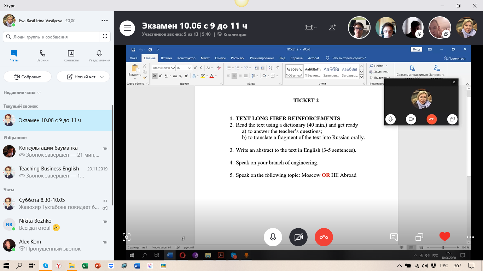Open Notifications bell in Skype sidebar
The width and height of the screenshot is (483, 271).
pyautogui.click(x=99, y=56)
